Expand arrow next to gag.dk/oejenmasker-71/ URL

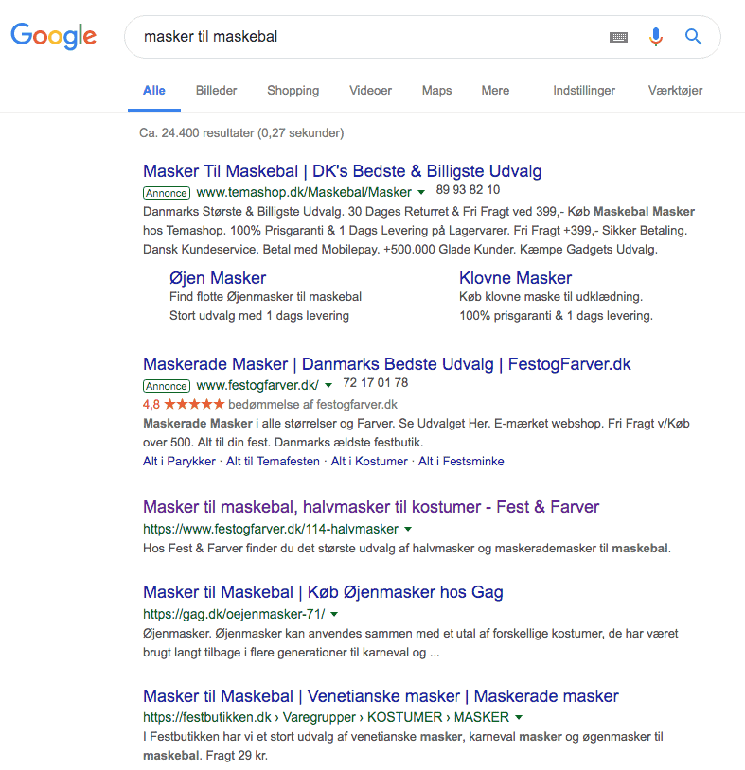[x=335, y=614]
